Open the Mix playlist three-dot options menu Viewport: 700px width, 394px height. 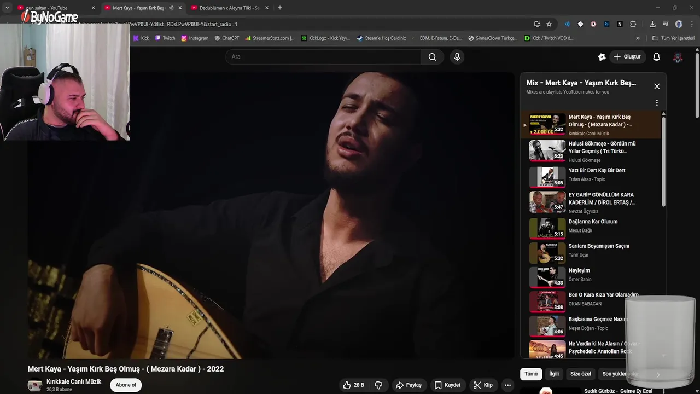click(657, 103)
